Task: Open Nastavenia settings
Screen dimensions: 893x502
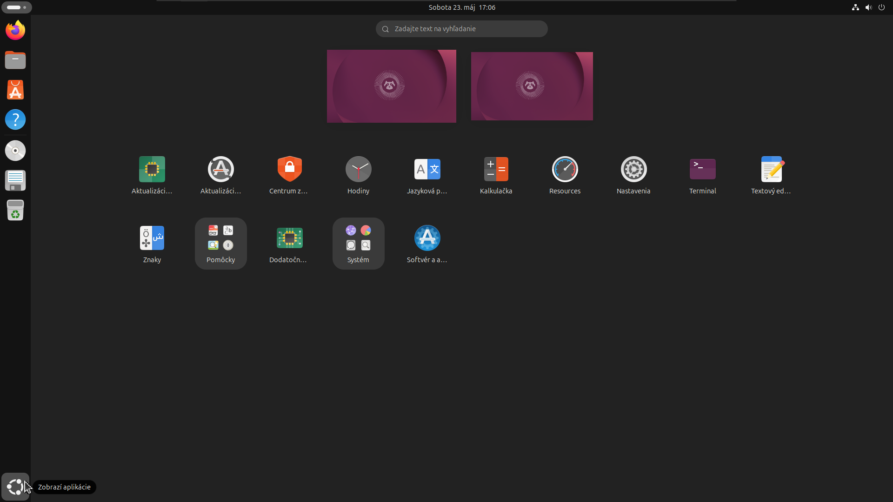Action: 634,175
